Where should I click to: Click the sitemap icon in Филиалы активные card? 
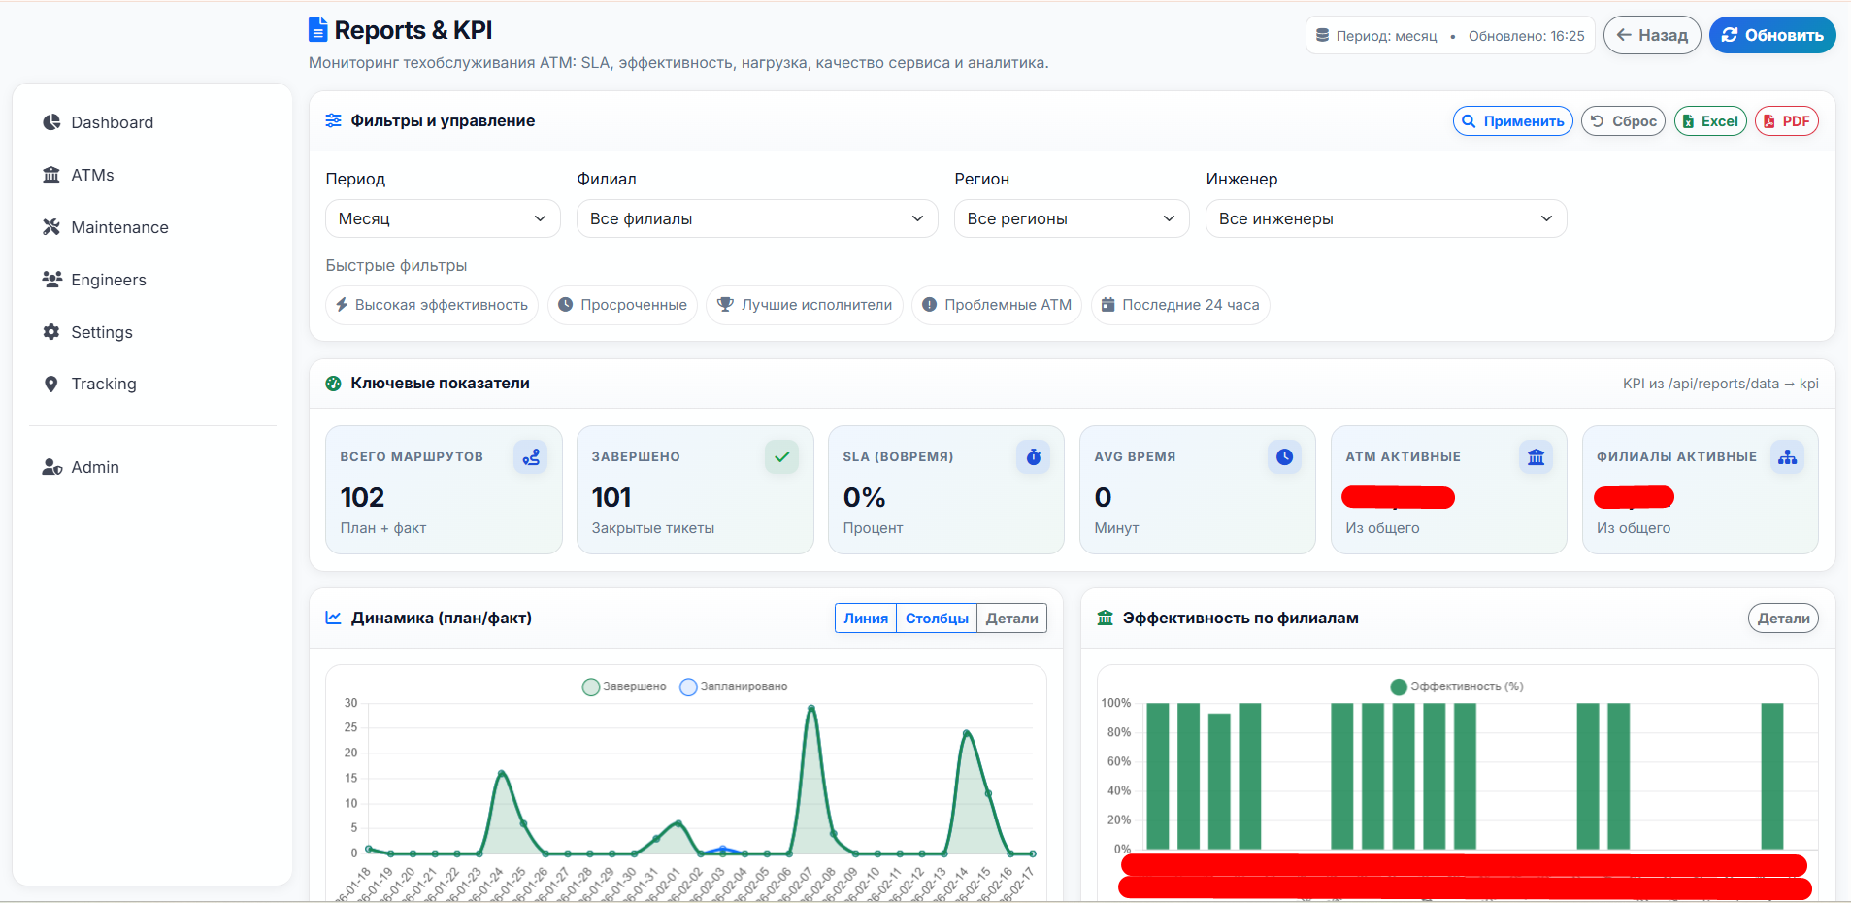tap(1787, 457)
